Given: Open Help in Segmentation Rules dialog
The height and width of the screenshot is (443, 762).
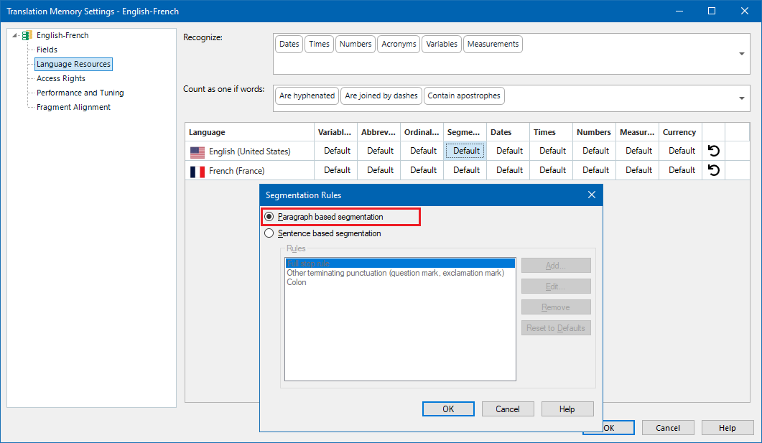Looking at the screenshot, I should (x=567, y=409).
